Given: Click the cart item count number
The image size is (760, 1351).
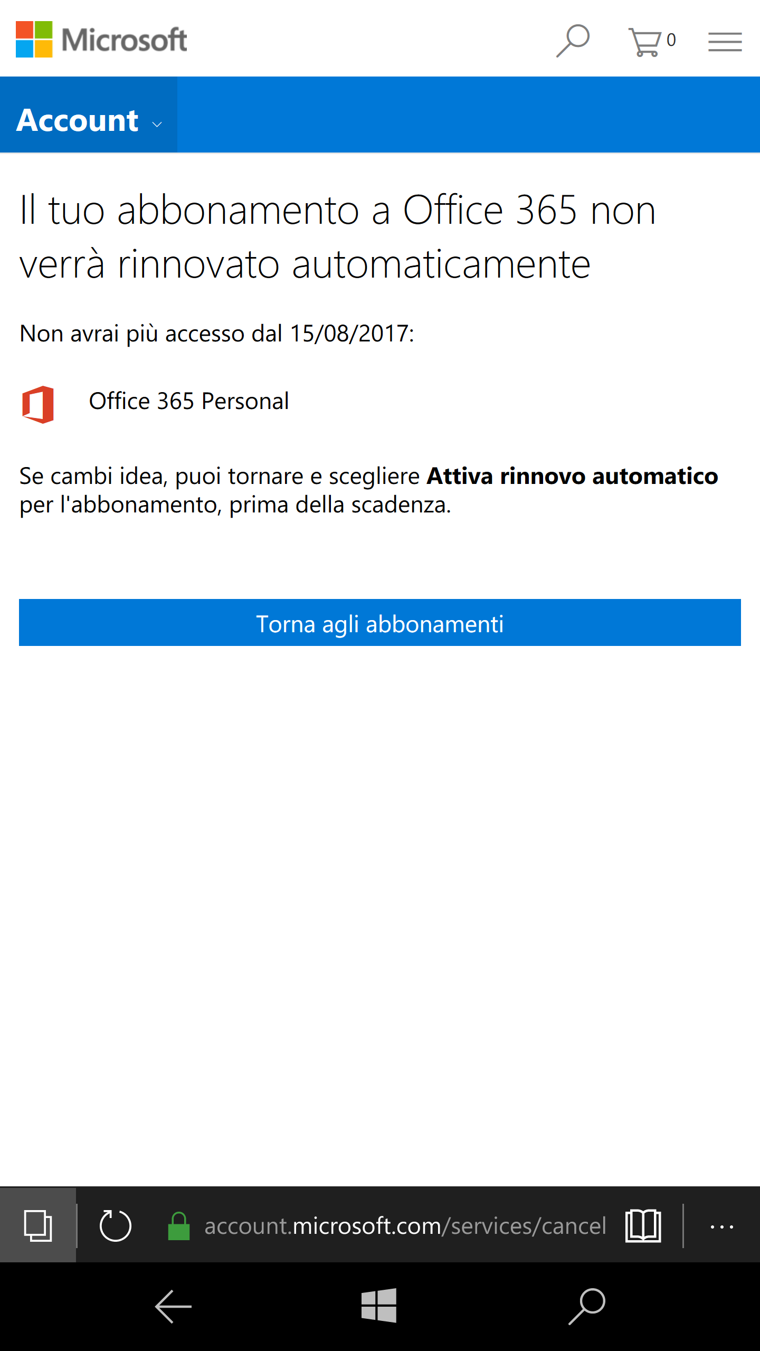Looking at the screenshot, I should (671, 40).
